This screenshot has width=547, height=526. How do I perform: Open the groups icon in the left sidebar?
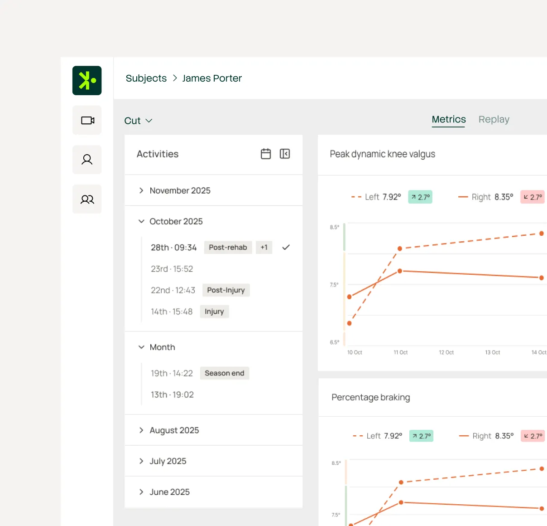[x=87, y=199]
